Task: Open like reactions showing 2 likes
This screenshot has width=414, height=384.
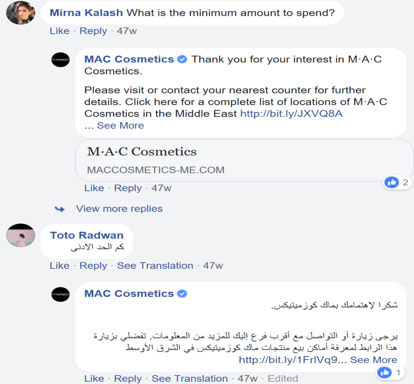Action: [x=397, y=183]
